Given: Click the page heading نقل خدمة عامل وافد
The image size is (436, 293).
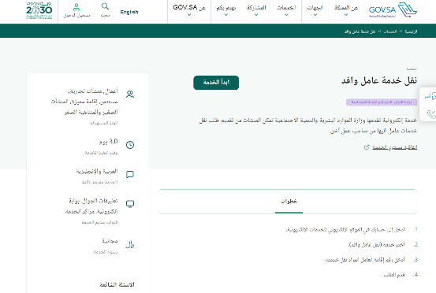Looking at the screenshot, I should coord(379,80).
